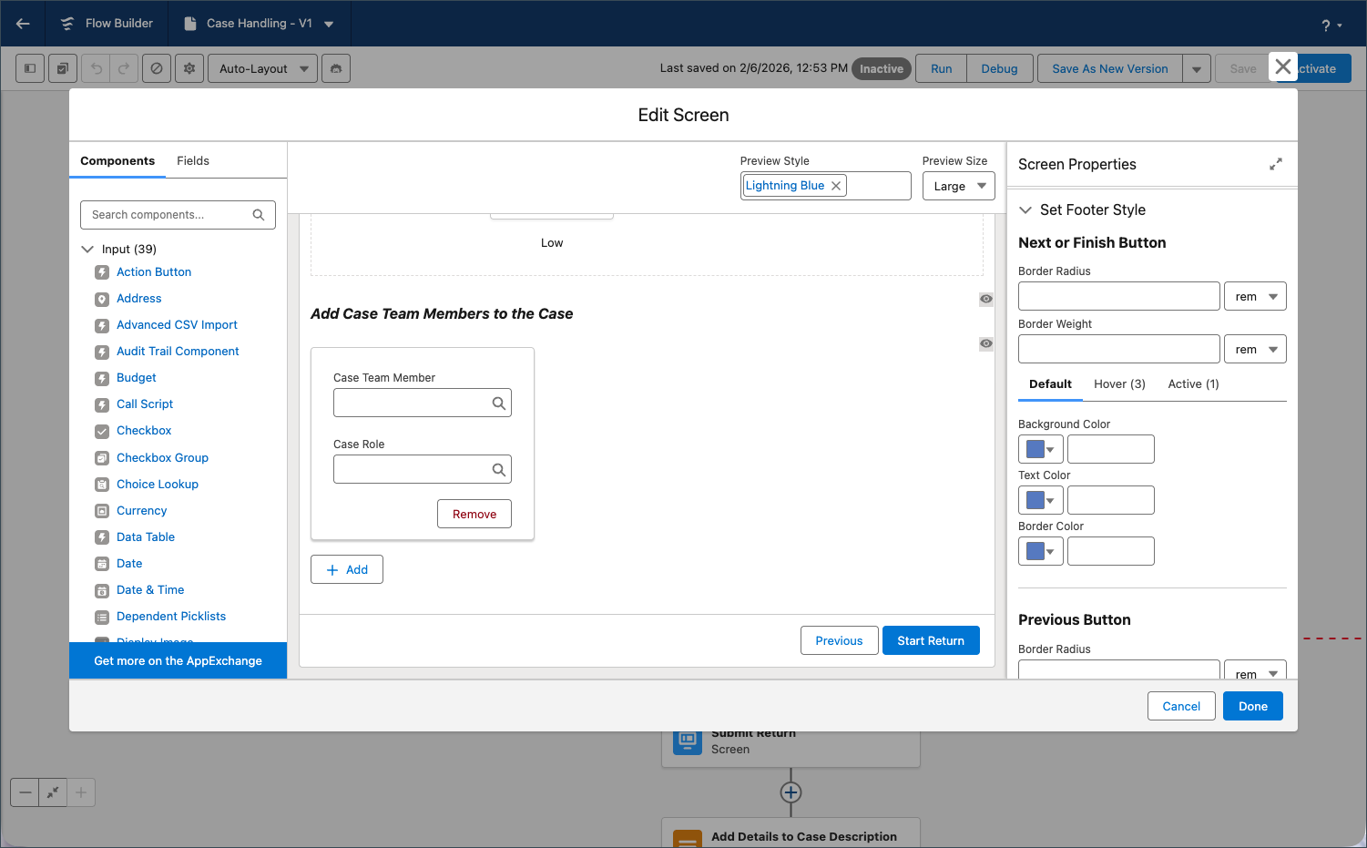Open the Preview Size dropdown

point(958,186)
